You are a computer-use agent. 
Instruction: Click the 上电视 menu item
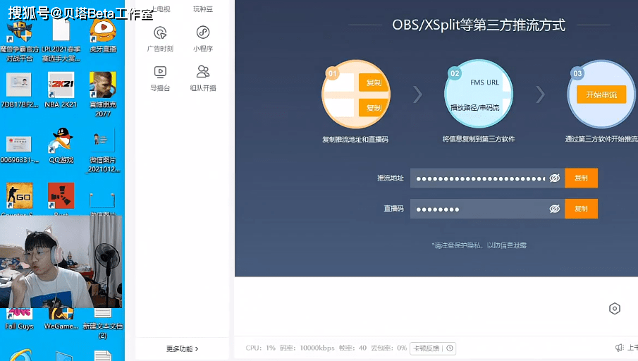pyautogui.click(x=160, y=9)
